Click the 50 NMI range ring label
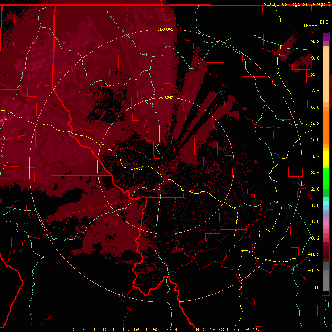332x332 pixels. pyautogui.click(x=166, y=97)
